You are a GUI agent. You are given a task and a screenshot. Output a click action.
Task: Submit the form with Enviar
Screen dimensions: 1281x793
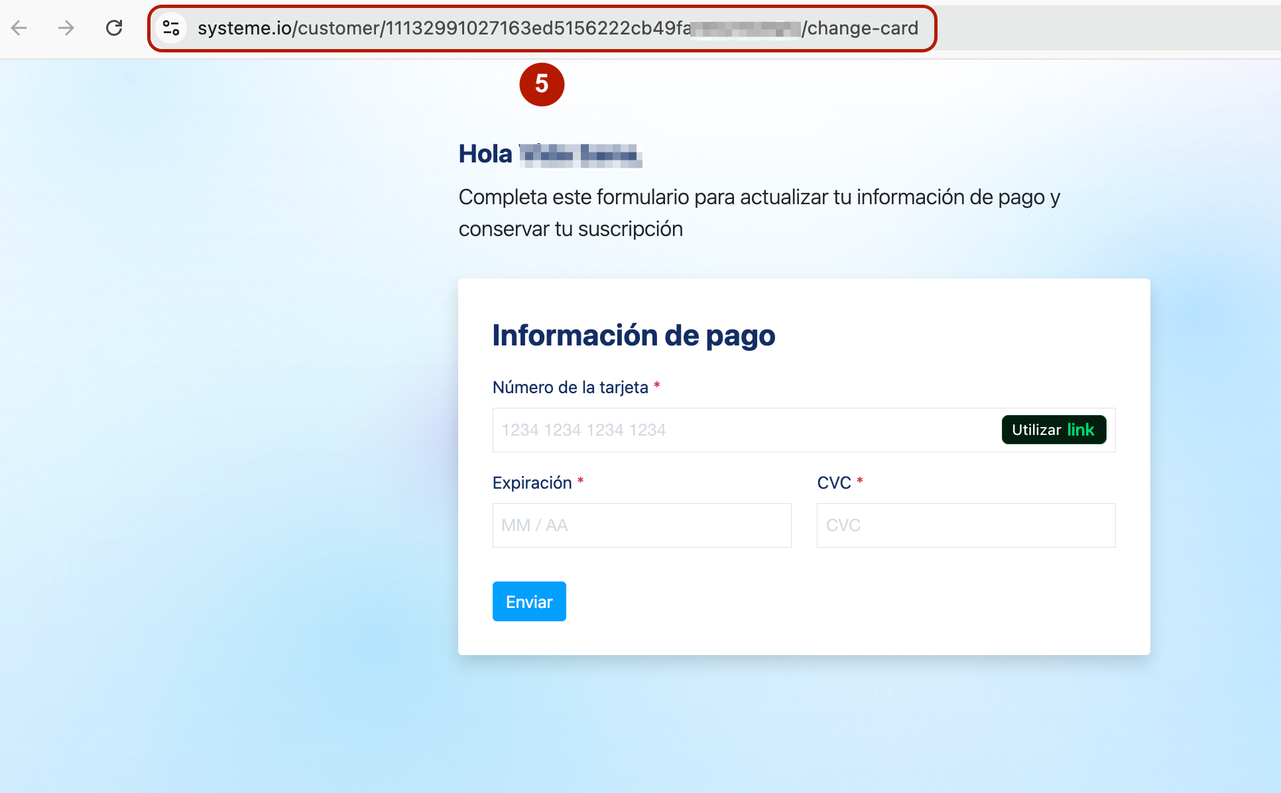528,601
